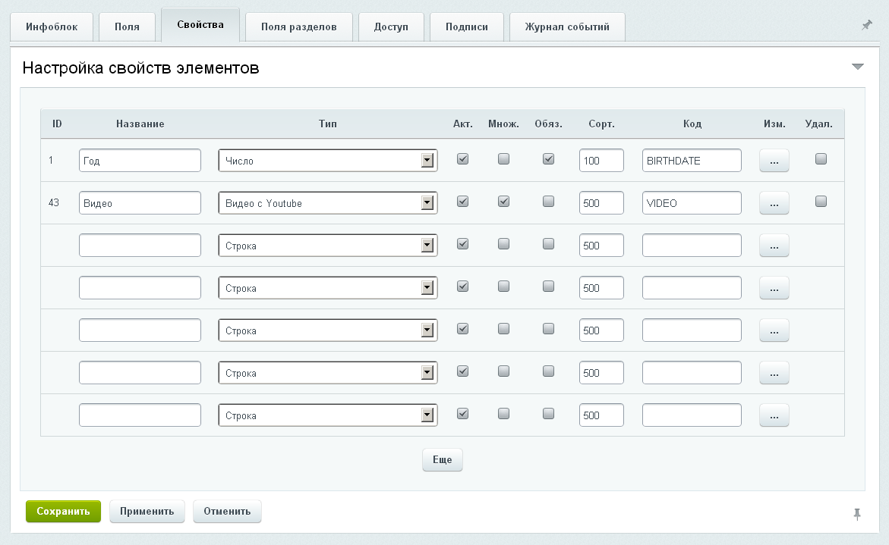The height and width of the screenshot is (545, 889).
Task: Open the Журнал событий tab
Action: tap(567, 27)
